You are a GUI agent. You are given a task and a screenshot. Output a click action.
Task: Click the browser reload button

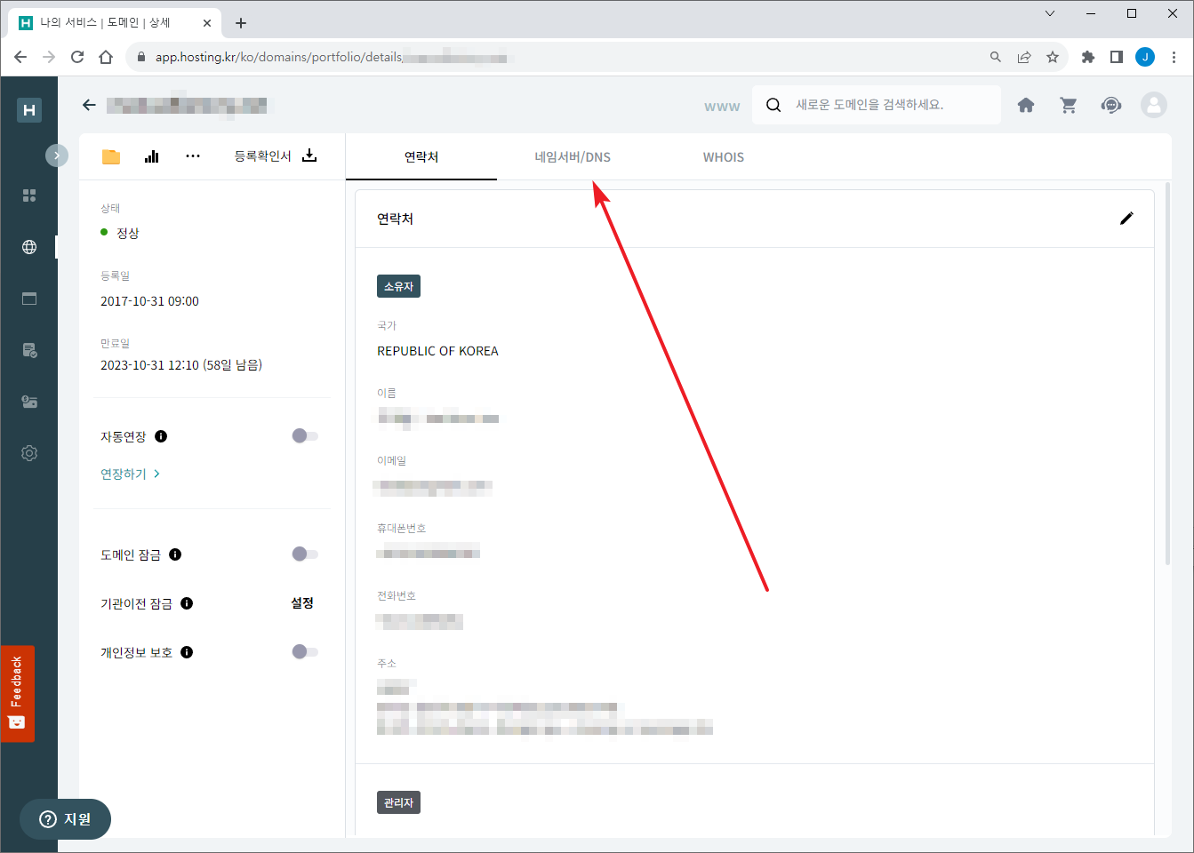click(x=77, y=57)
